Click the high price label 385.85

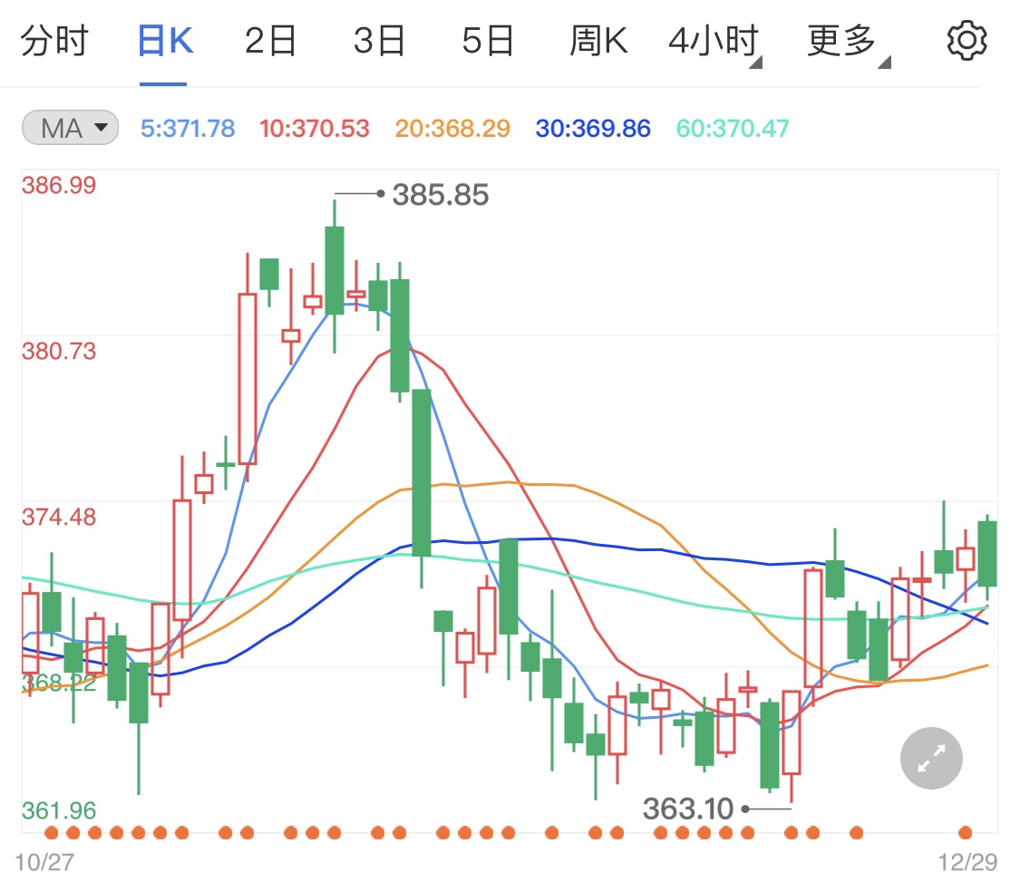tap(441, 195)
